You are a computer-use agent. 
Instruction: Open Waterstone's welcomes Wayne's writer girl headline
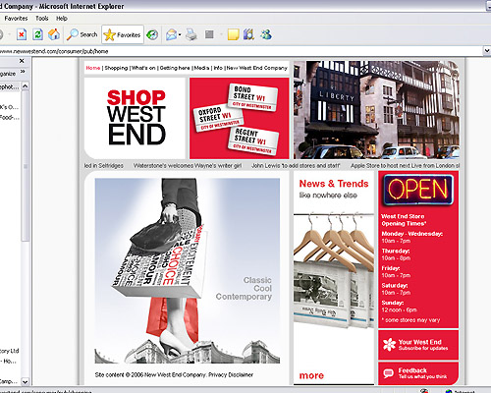click(x=188, y=166)
